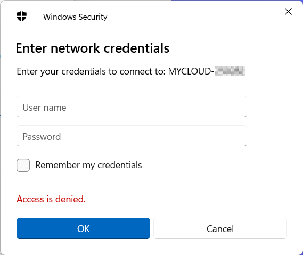Image resolution: width=303 pixels, height=255 pixels.
Task: Click the Enter network credentials heading
Action: (x=92, y=48)
